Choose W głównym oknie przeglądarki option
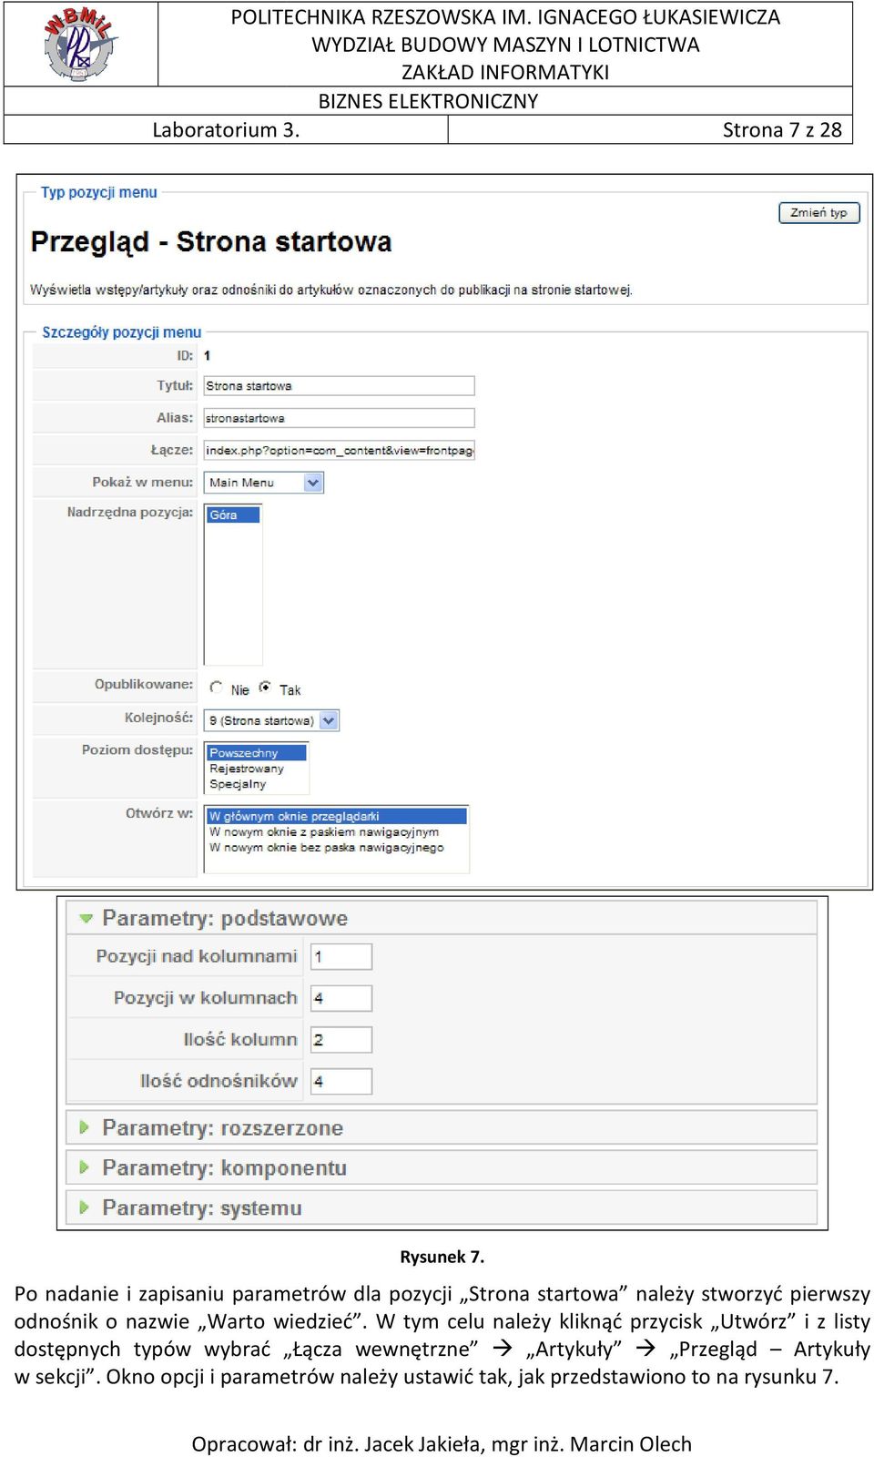Image resolution: width=874 pixels, height=1457 pixels. click(x=337, y=817)
